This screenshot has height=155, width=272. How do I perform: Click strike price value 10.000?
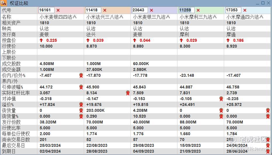[x=46, y=46]
